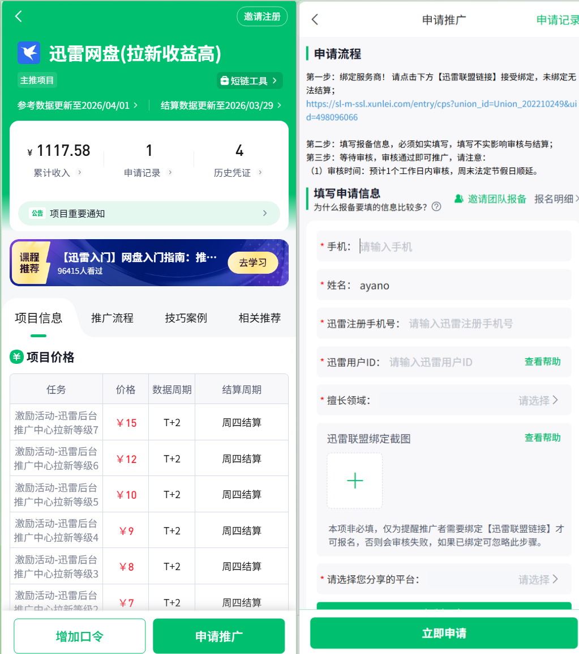
Task: Open the 擅长领域 selector
Action: [444, 401]
